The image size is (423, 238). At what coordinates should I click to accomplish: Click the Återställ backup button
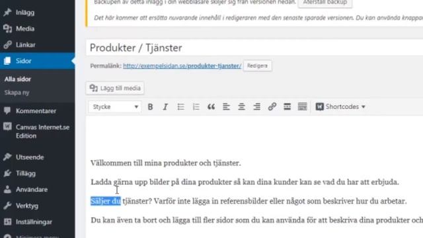325,3
